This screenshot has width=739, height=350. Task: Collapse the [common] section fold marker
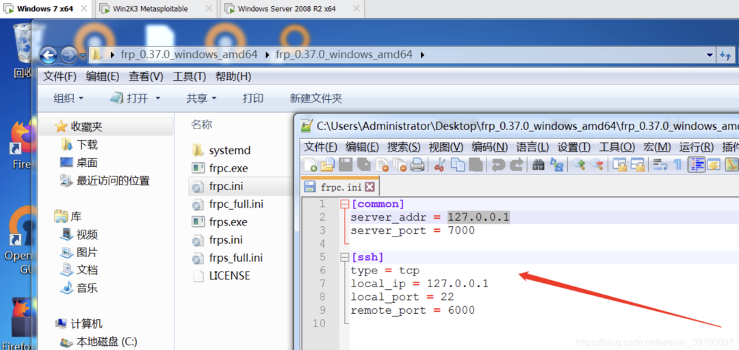coord(344,204)
